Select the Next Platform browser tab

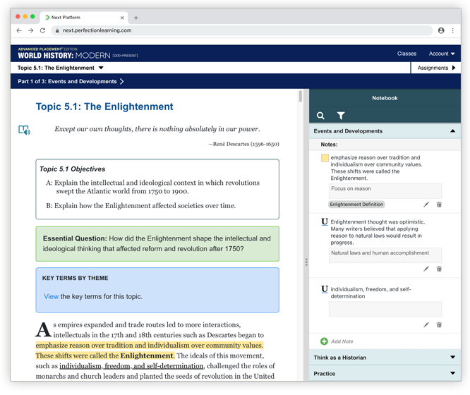[84, 18]
